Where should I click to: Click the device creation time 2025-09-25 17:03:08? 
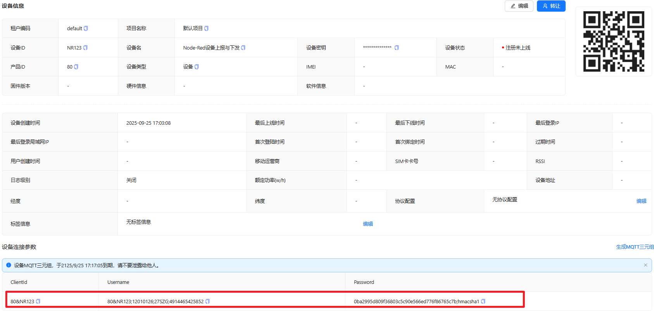pos(148,123)
